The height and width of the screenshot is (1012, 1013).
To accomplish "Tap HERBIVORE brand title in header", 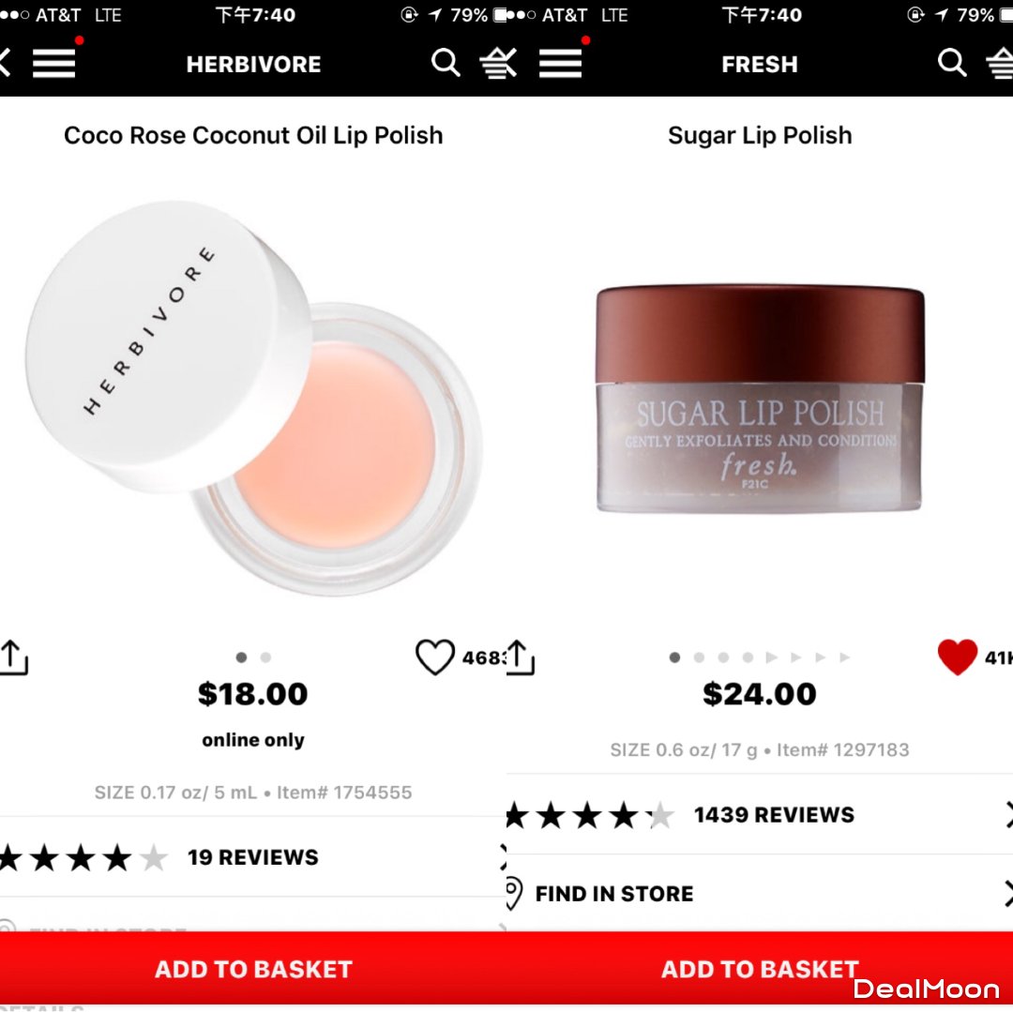I will 253,64.
